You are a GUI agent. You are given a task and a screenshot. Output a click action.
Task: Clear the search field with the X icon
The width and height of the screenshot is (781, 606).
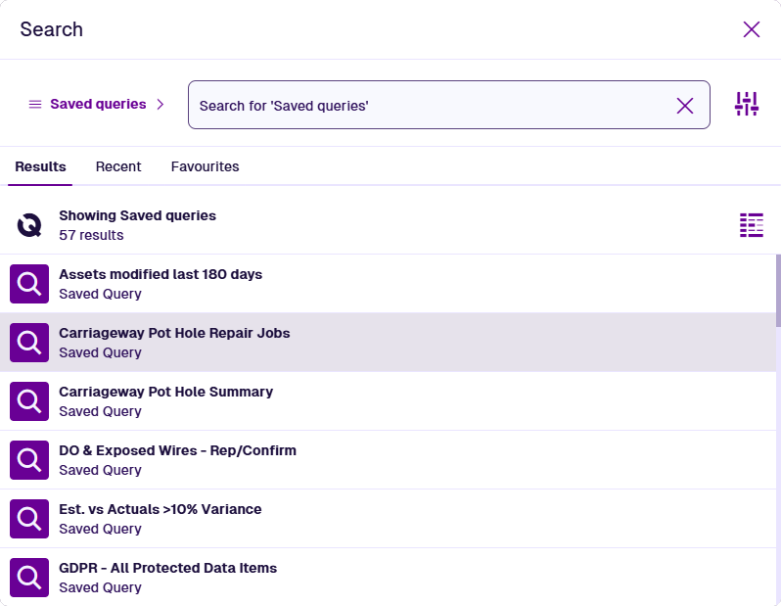[685, 106]
